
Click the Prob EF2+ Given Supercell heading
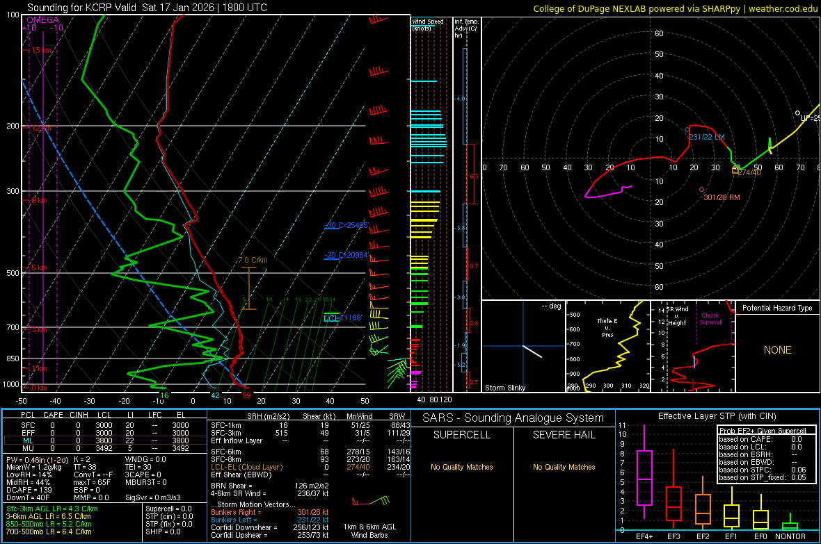point(763,431)
